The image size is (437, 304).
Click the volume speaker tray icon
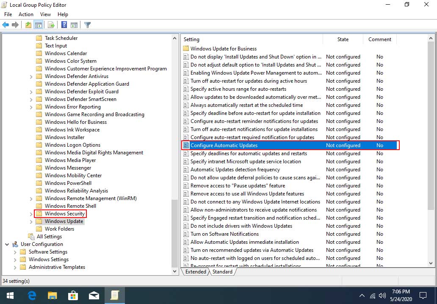click(x=382, y=296)
